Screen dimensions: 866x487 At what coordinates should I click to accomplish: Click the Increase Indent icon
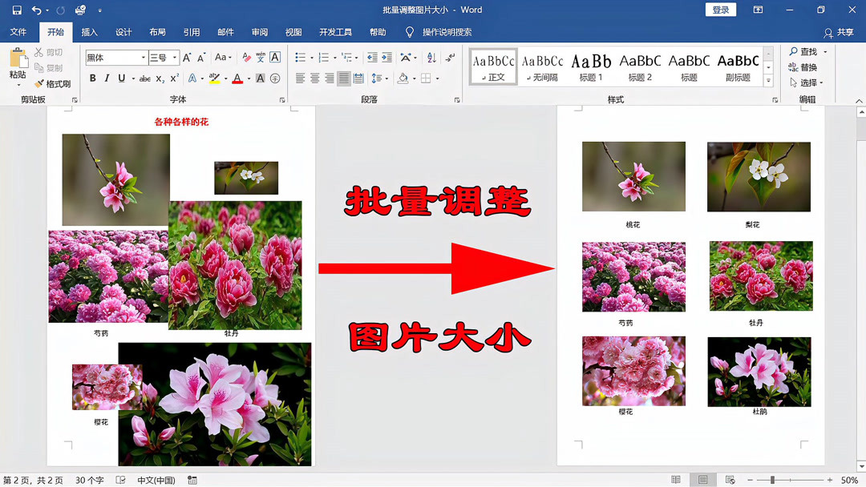tap(386, 56)
